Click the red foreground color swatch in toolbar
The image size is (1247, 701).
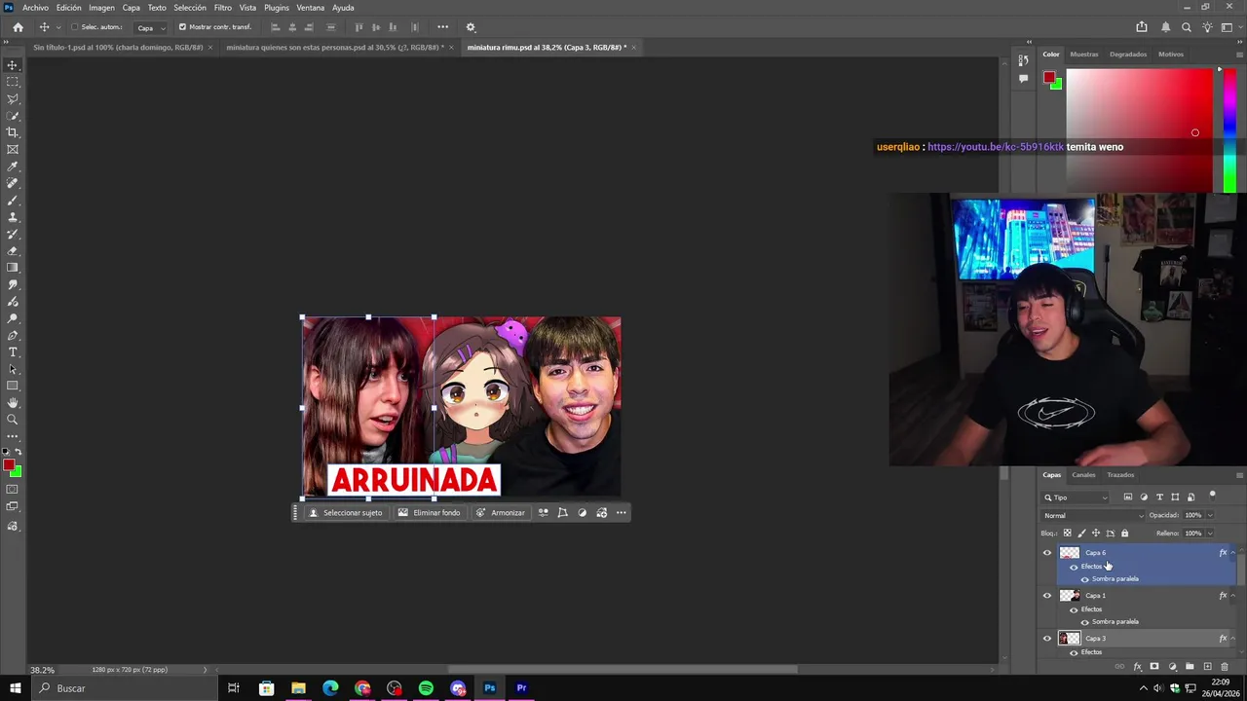(9, 465)
